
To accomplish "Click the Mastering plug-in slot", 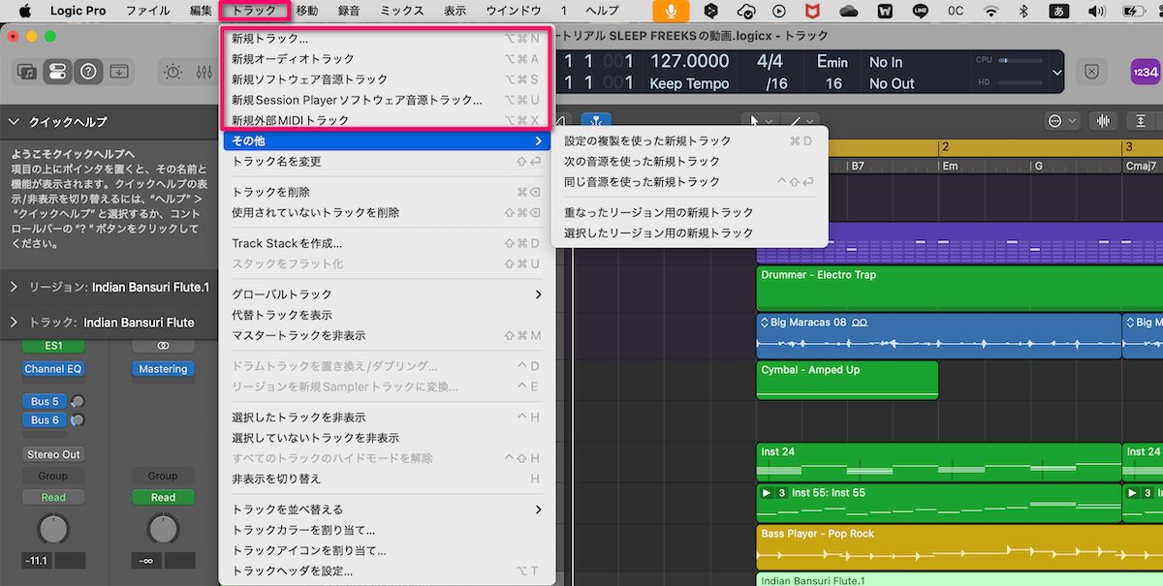I will tap(163, 369).
